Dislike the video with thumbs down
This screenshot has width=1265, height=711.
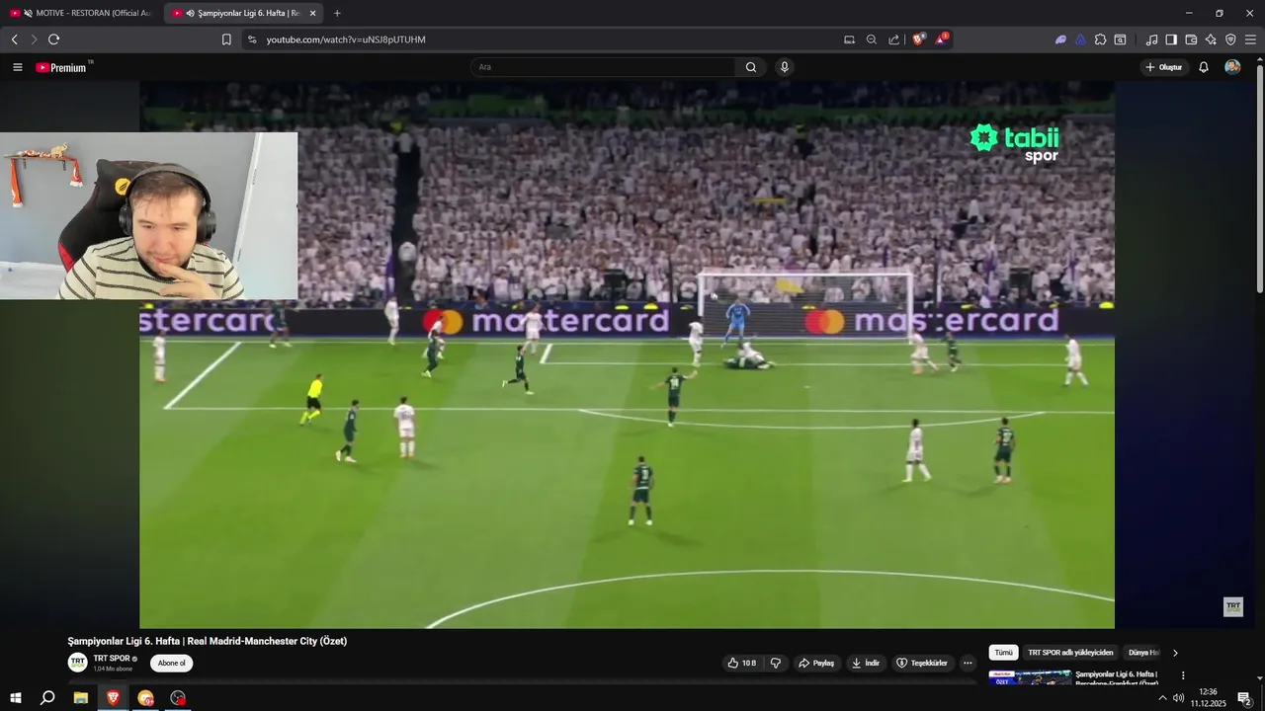[776, 663]
